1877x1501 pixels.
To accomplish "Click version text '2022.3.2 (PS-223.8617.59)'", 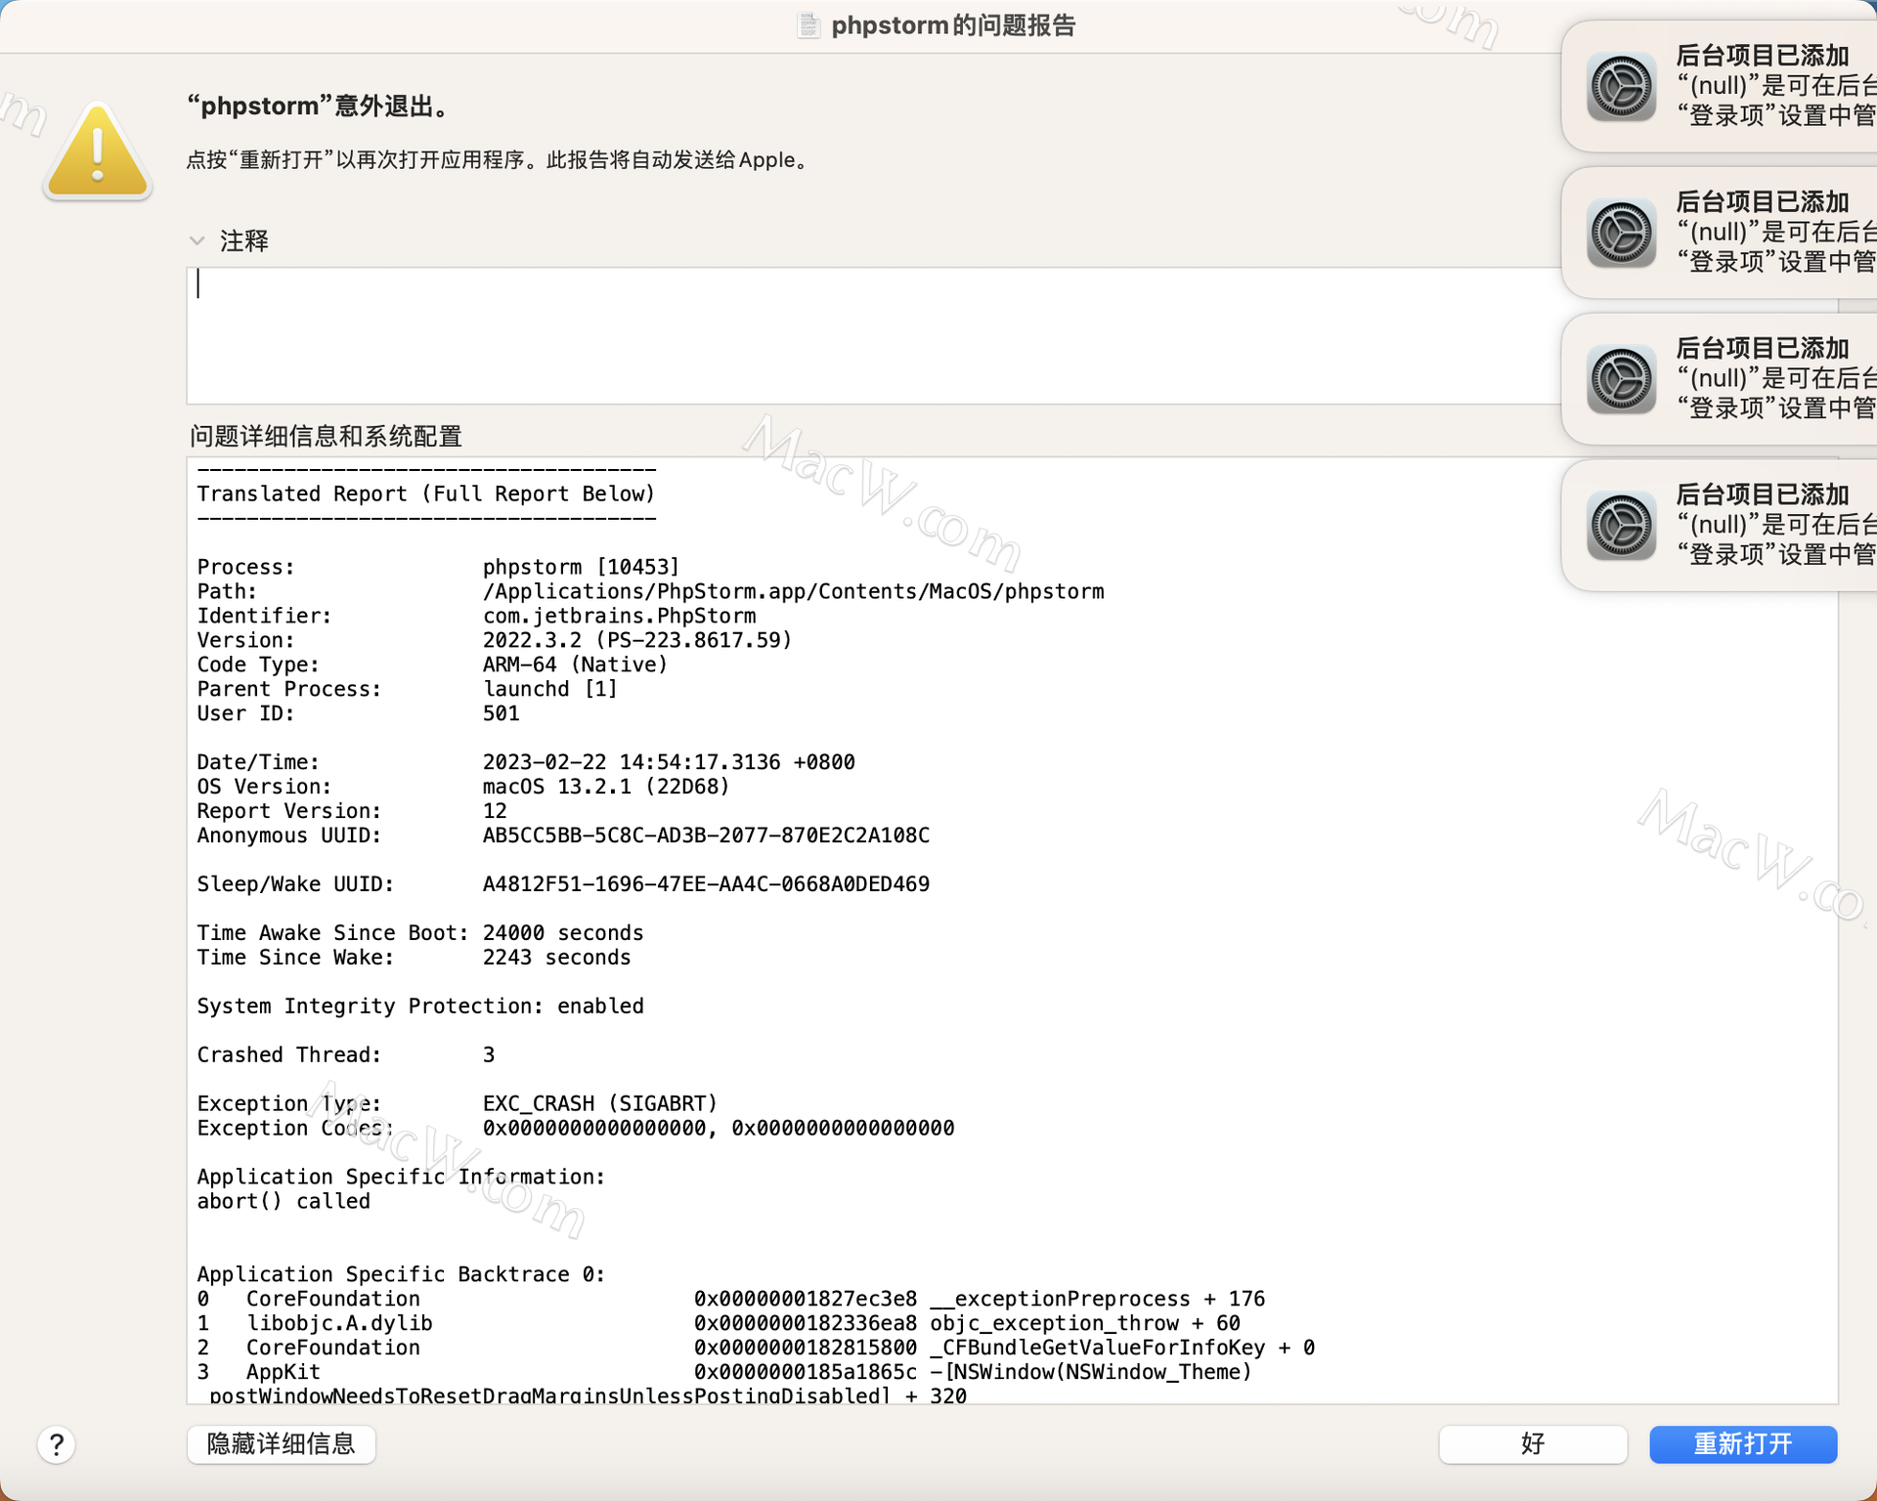I will (637, 641).
